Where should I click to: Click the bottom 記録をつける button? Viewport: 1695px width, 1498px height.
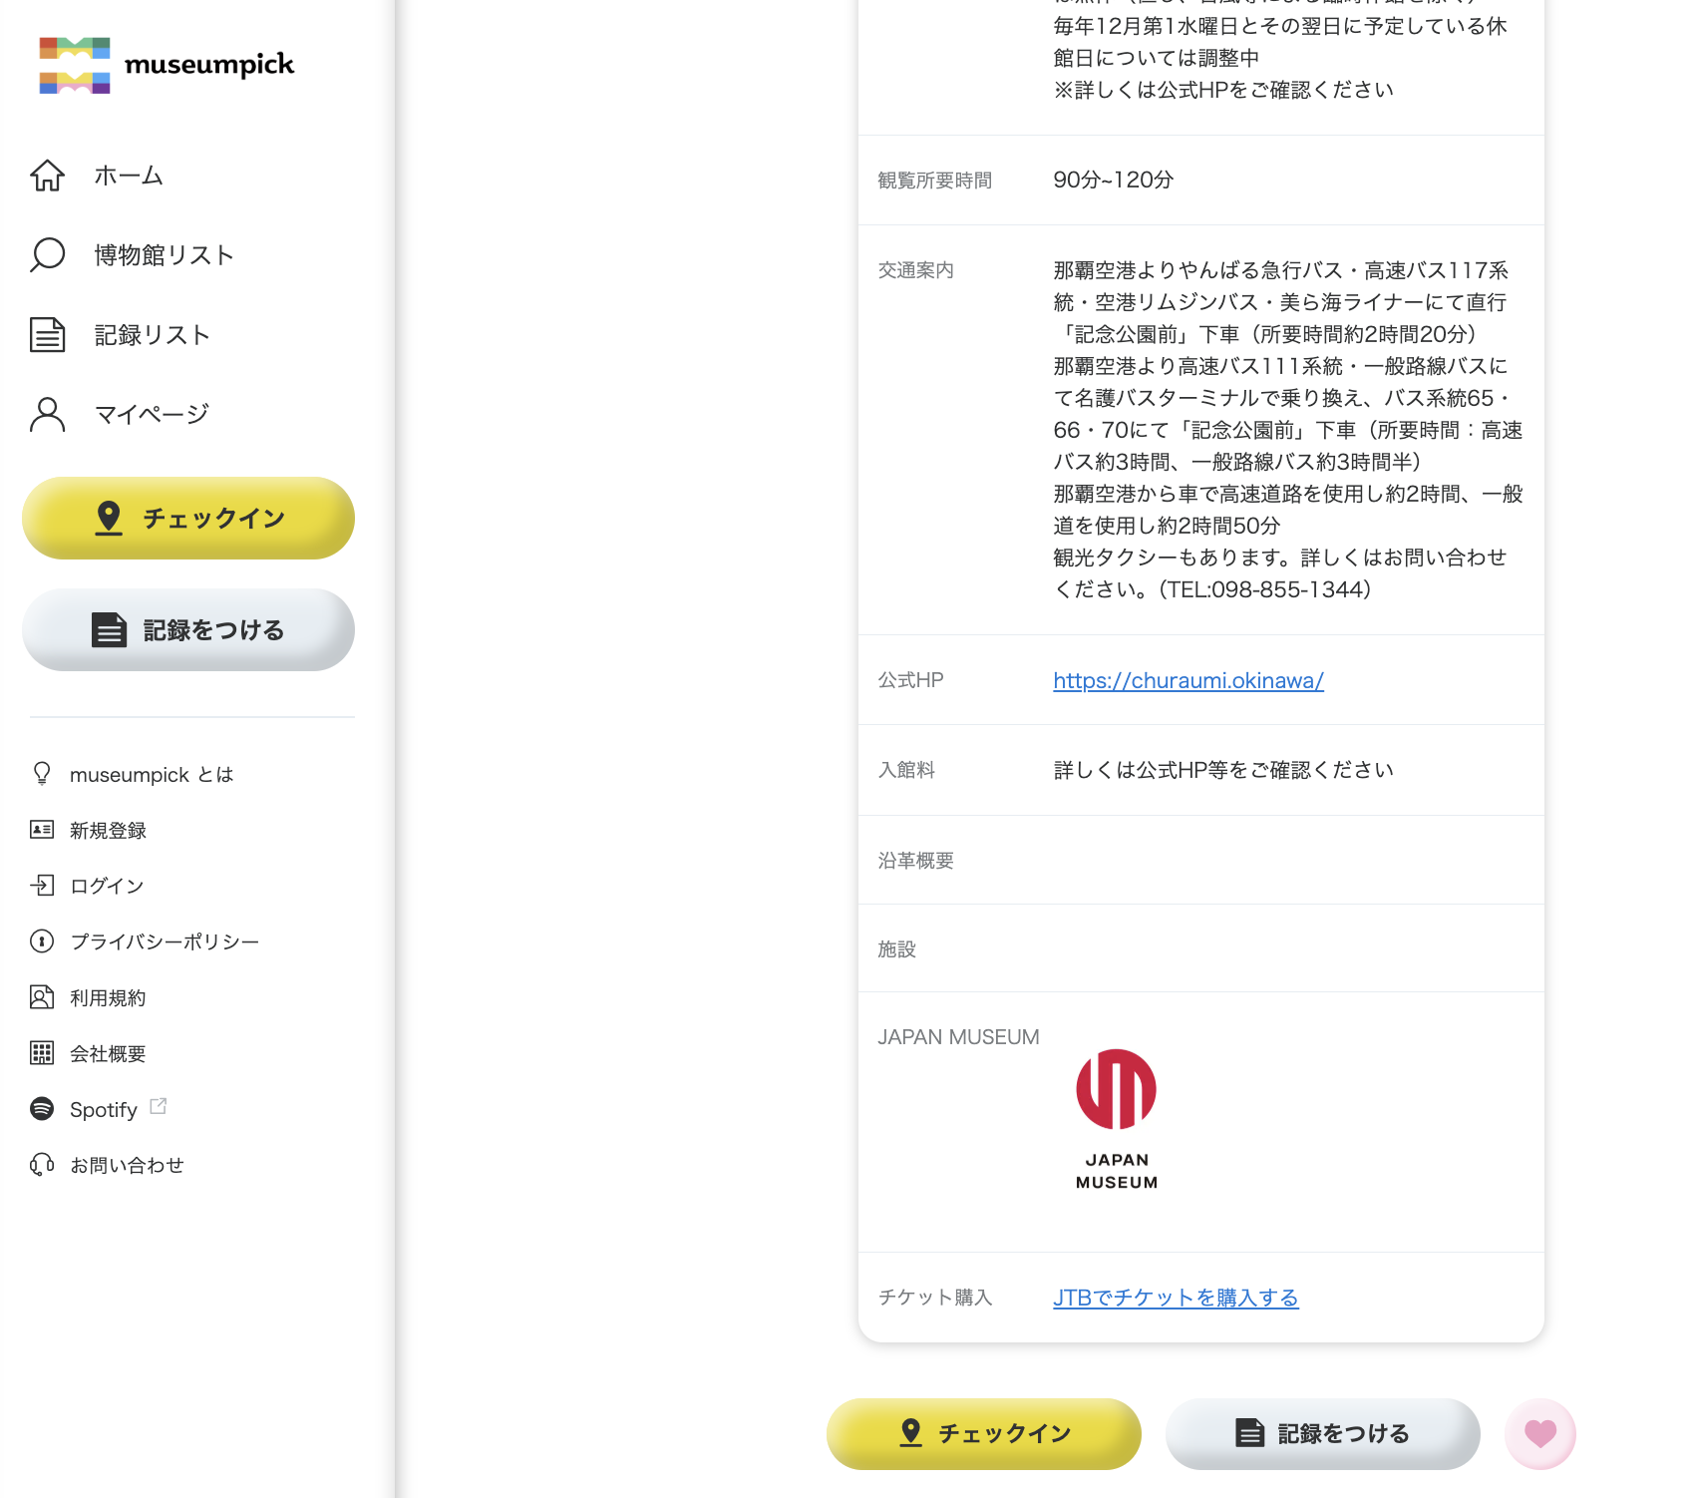click(1322, 1434)
